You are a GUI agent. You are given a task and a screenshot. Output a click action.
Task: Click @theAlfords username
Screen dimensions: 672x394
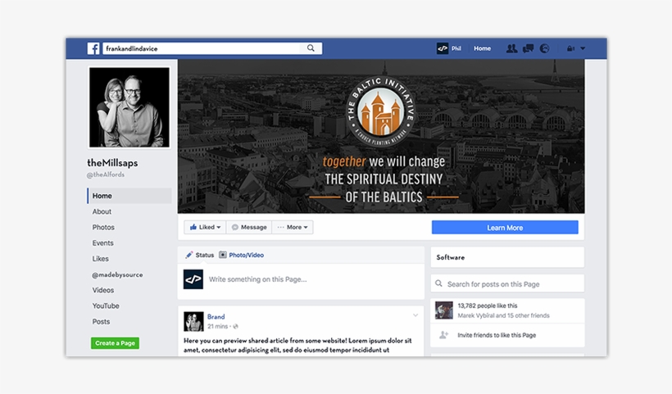(x=106, y=174)
